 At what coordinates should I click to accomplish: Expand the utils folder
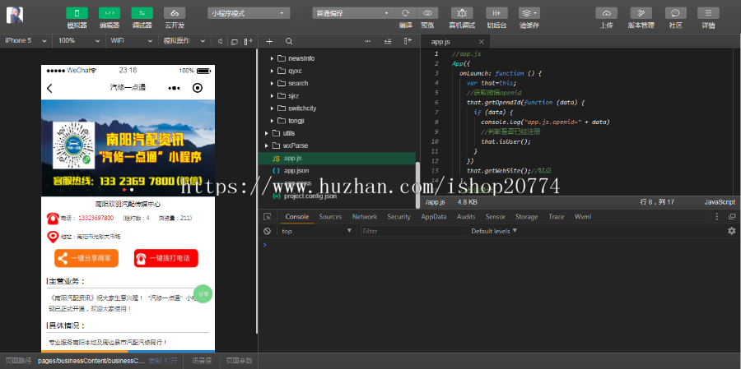pyautogui.click(x=288, y=132)
